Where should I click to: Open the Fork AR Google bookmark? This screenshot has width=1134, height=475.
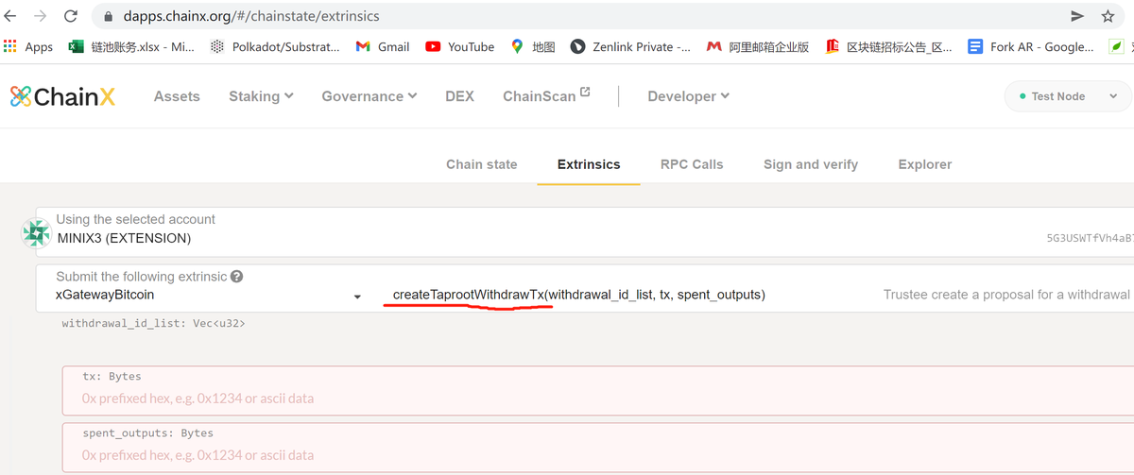[1031, 46]
